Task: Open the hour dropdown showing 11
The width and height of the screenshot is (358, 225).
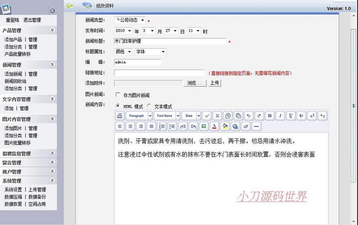Action: [x=194, y=31]
